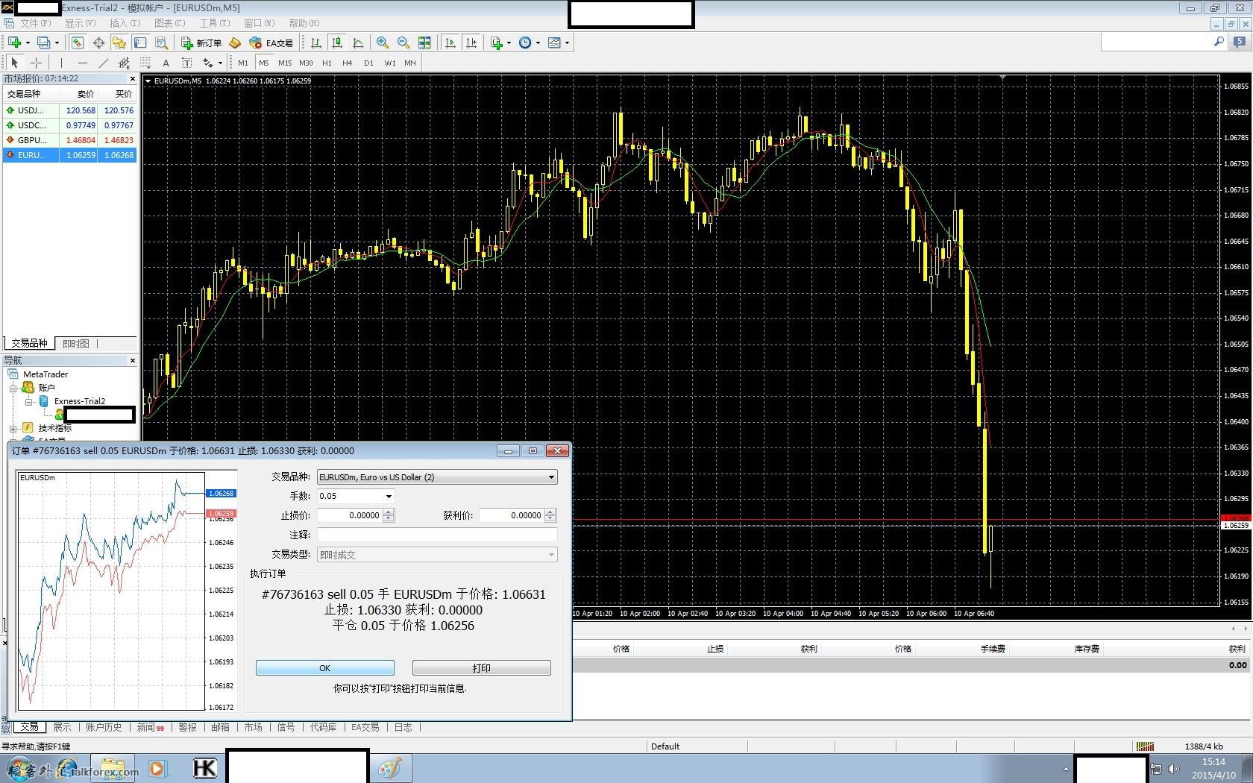Collapse the Exness-Trial2 account node
The width and height of the screenshot is (1253, 783).
28,401
